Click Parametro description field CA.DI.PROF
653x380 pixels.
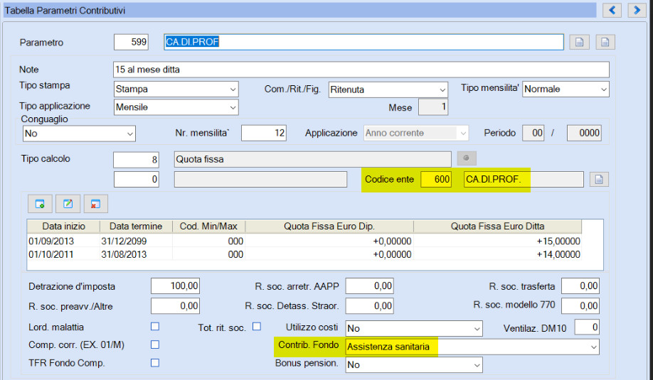pos(363,42)
